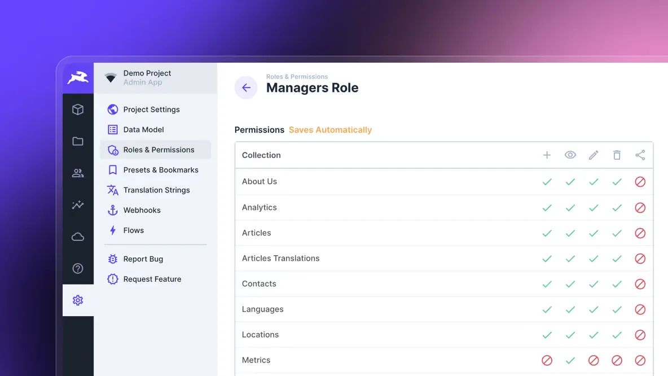Open Project Settings
Screen dimensions: 668x376
pyautogui.click(x=156, y=110)
